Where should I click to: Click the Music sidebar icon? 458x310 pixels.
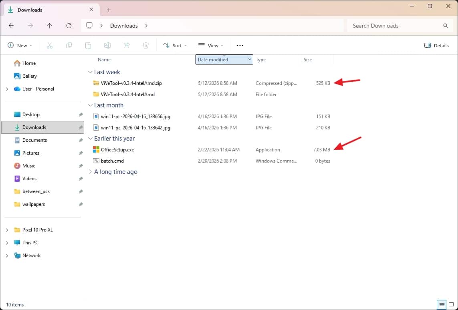pyautogui.click(x=17, y=165)
